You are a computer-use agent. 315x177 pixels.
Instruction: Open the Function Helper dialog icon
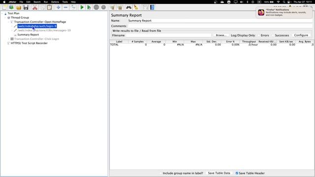coord(145,7)
